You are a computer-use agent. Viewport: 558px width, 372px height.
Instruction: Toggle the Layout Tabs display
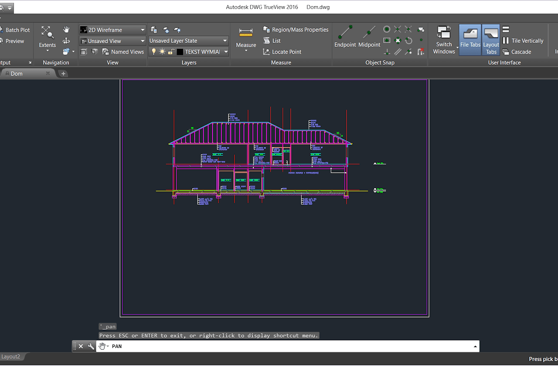(x=491, y=39)
